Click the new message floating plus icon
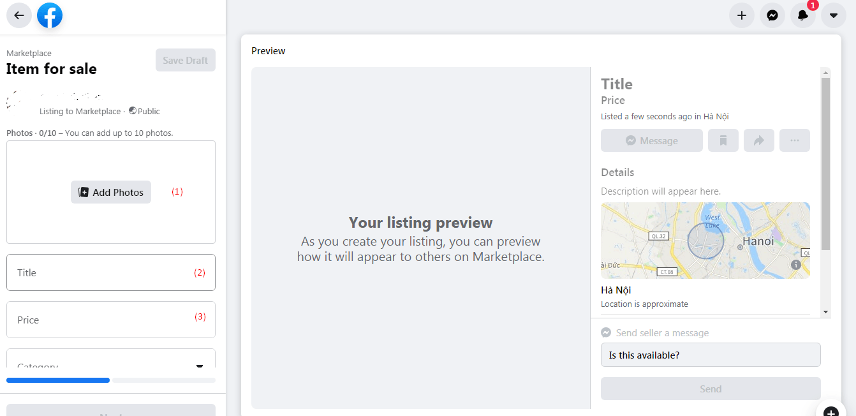 pos(830,410)
